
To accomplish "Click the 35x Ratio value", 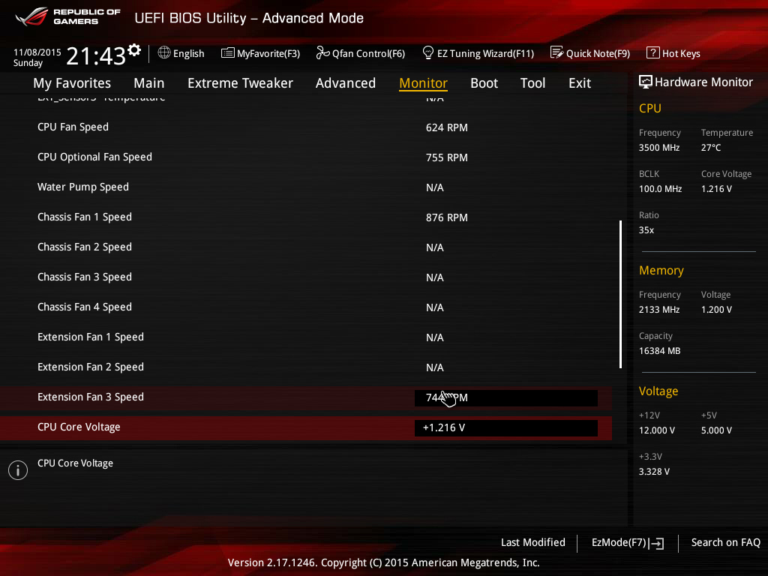I will [646, 229].
